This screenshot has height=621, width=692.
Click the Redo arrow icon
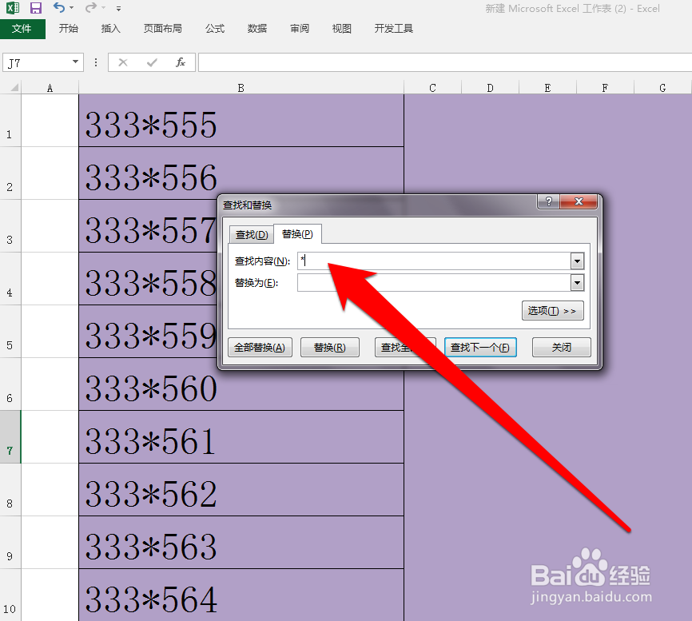click(90, 7)
